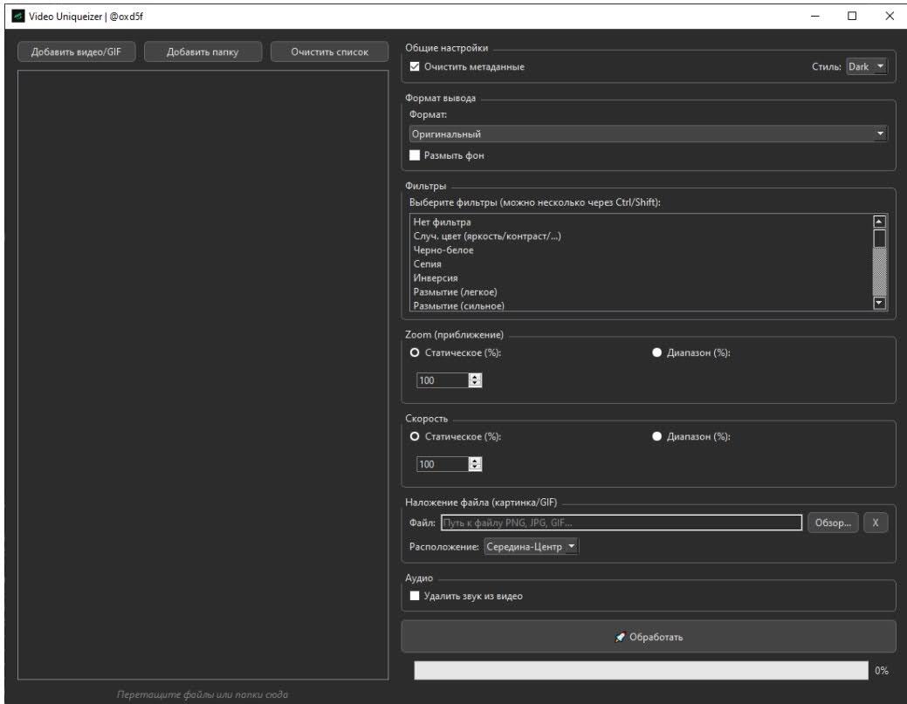
Task: Open the Стиль Dark dropdown
Action: click(866, 67)
